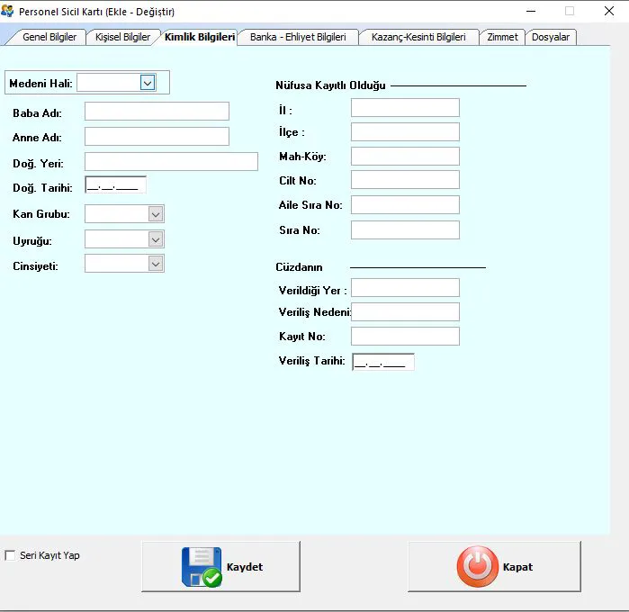Switch to the Dosyalar tab
629x612 pixels.
551,37
